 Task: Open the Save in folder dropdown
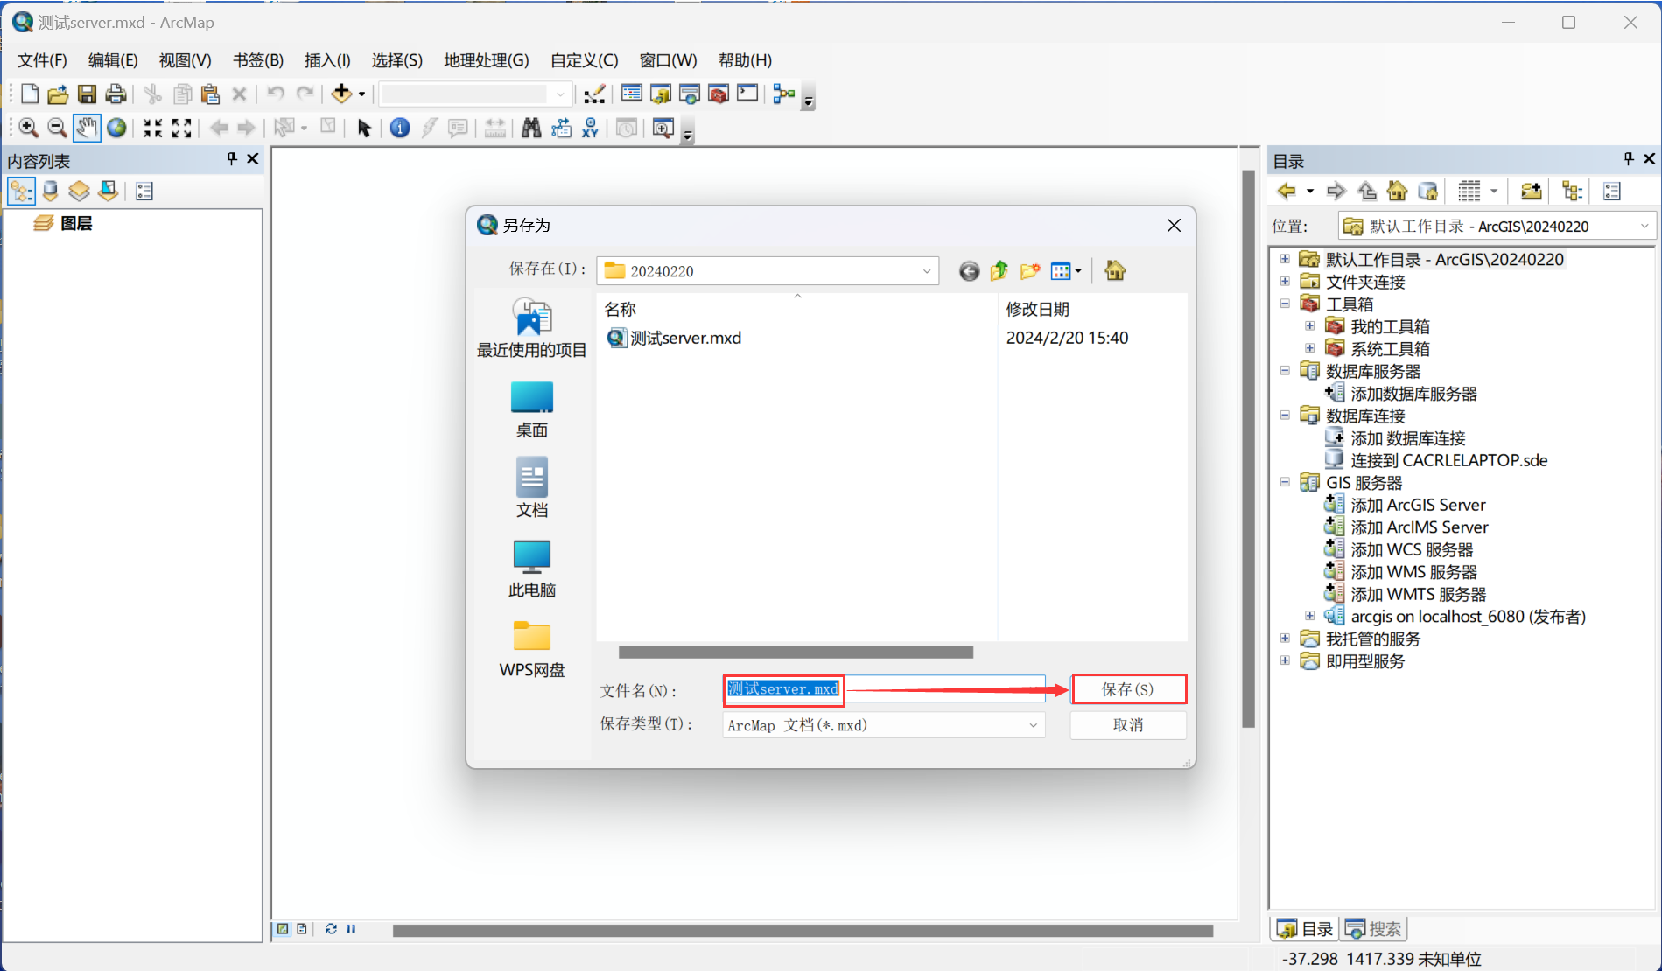pyautogui.click(x=927, y=271)
